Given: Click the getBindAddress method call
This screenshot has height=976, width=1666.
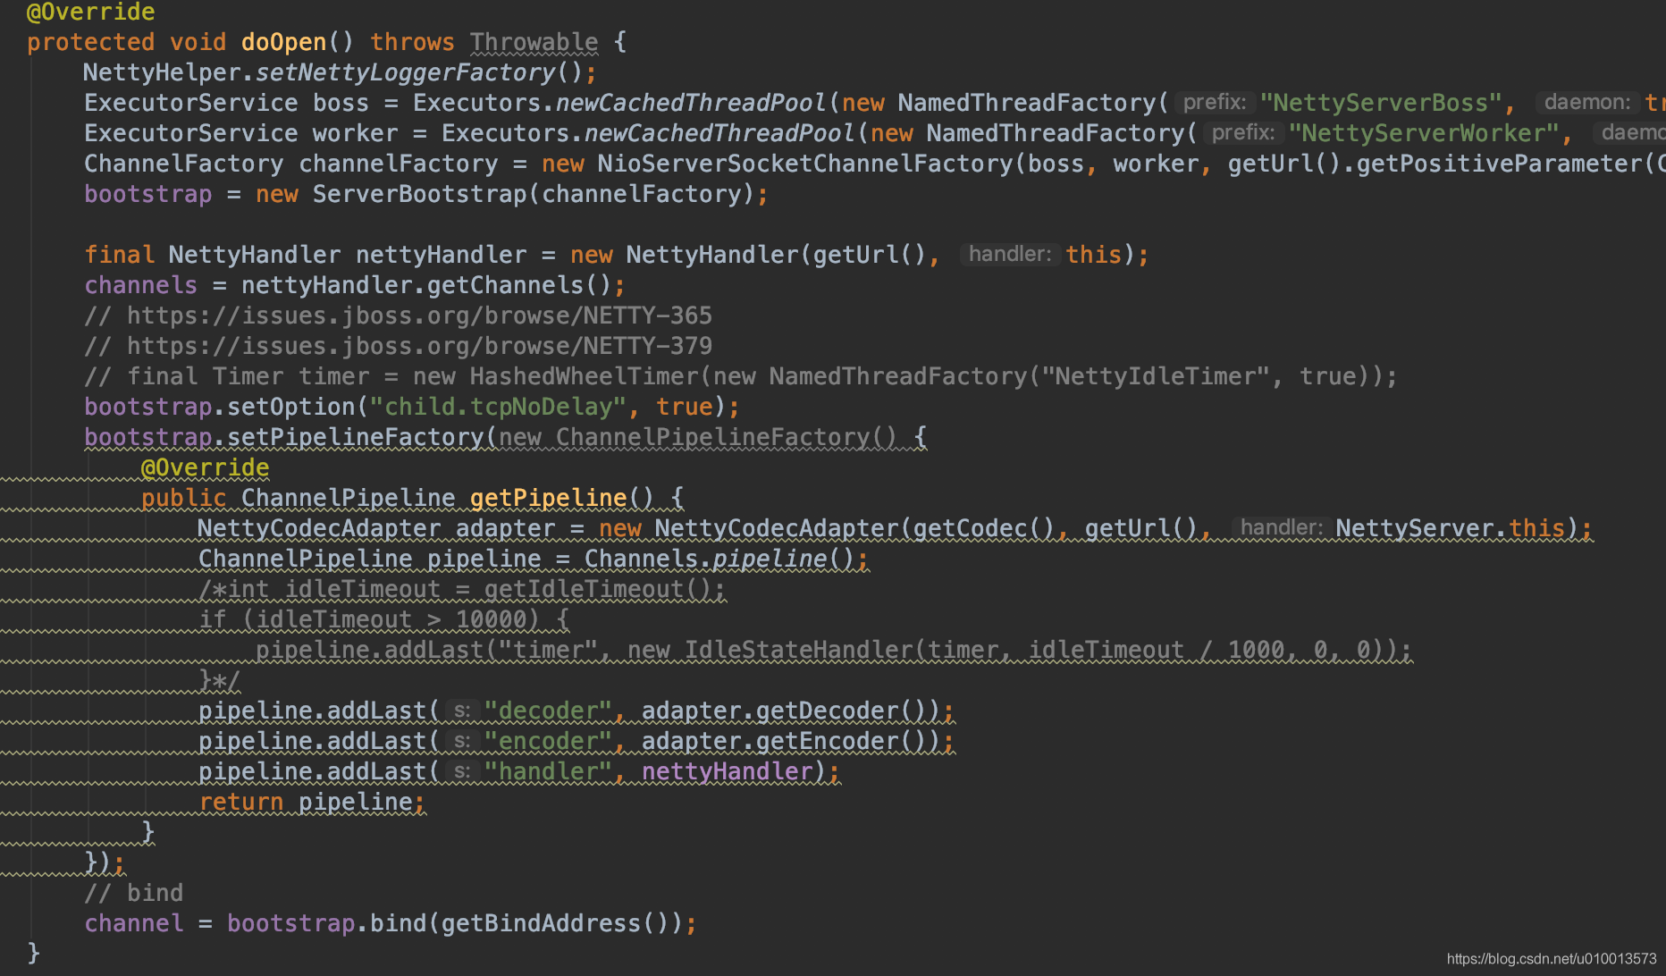Looking at the screenshot, I should (541, 923).
